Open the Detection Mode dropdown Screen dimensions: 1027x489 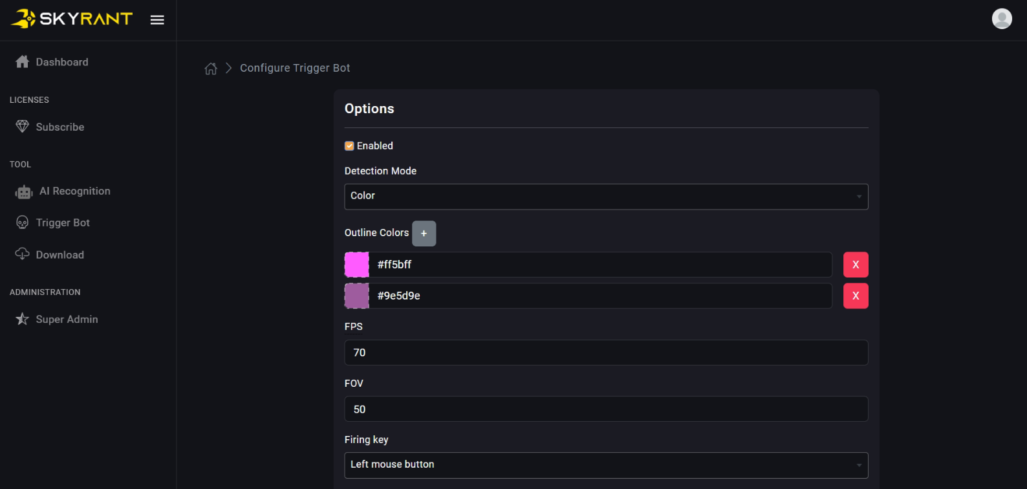tap(606, 197)
